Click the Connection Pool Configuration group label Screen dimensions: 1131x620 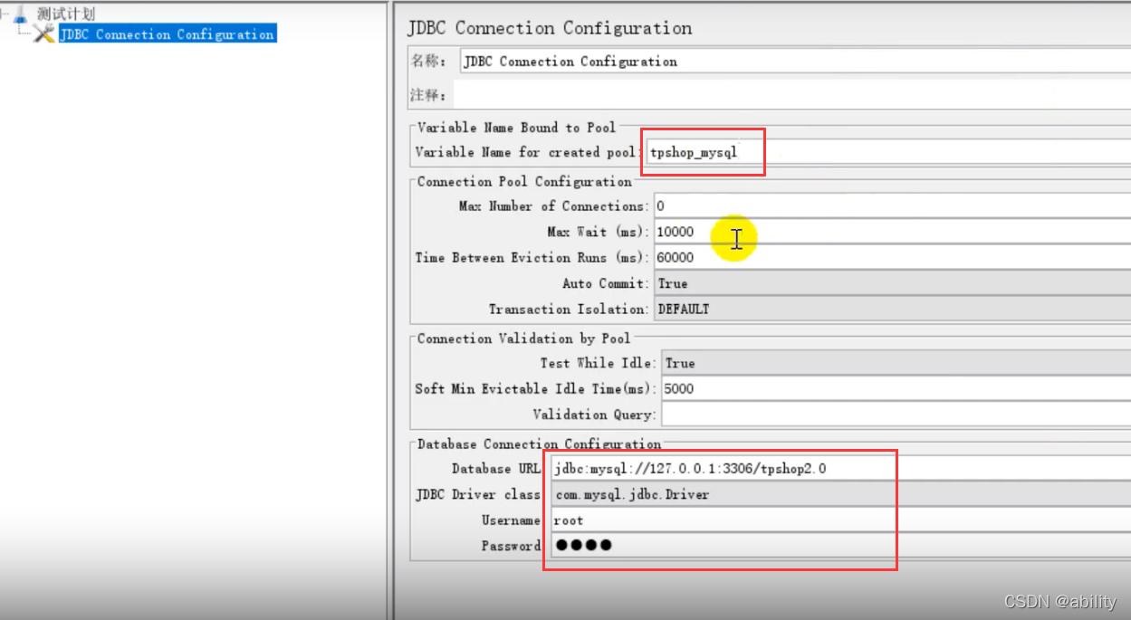point(524,182)
